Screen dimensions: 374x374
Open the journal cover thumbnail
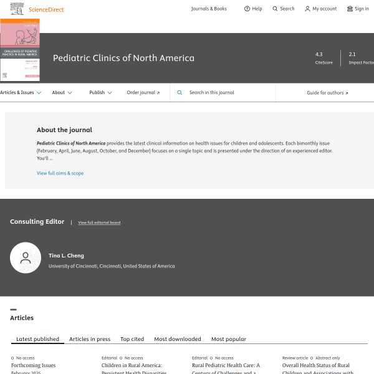click(x=20, y=50)
